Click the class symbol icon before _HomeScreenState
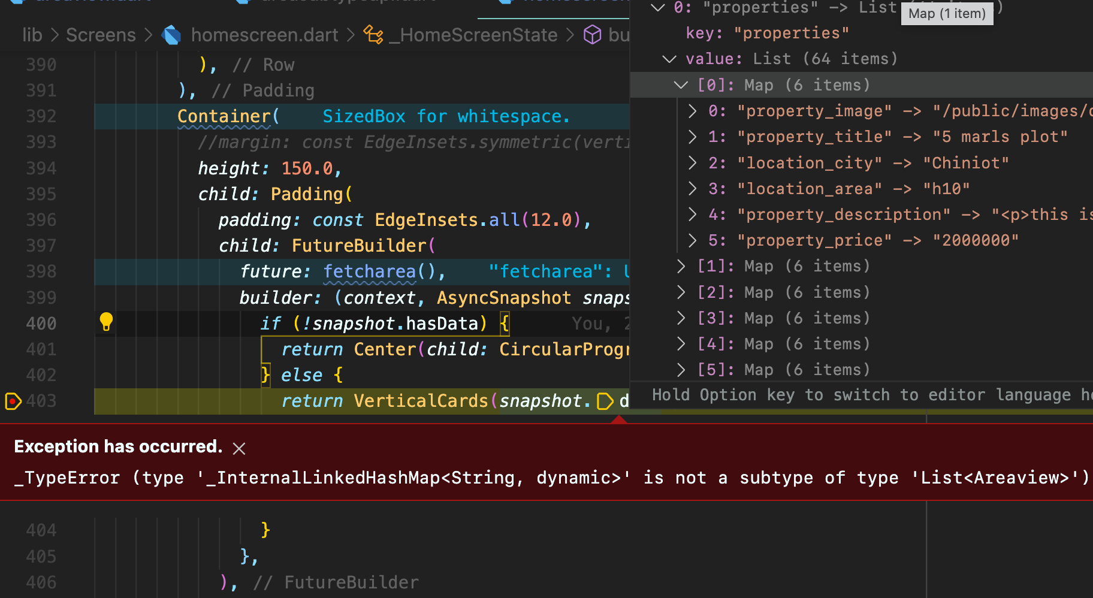The width and height of the screenshot is (1093, 598). 373,35
